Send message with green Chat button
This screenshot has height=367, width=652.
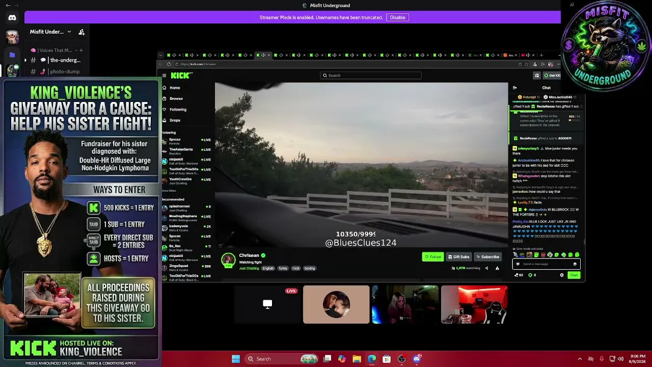(x=574, y=275)
